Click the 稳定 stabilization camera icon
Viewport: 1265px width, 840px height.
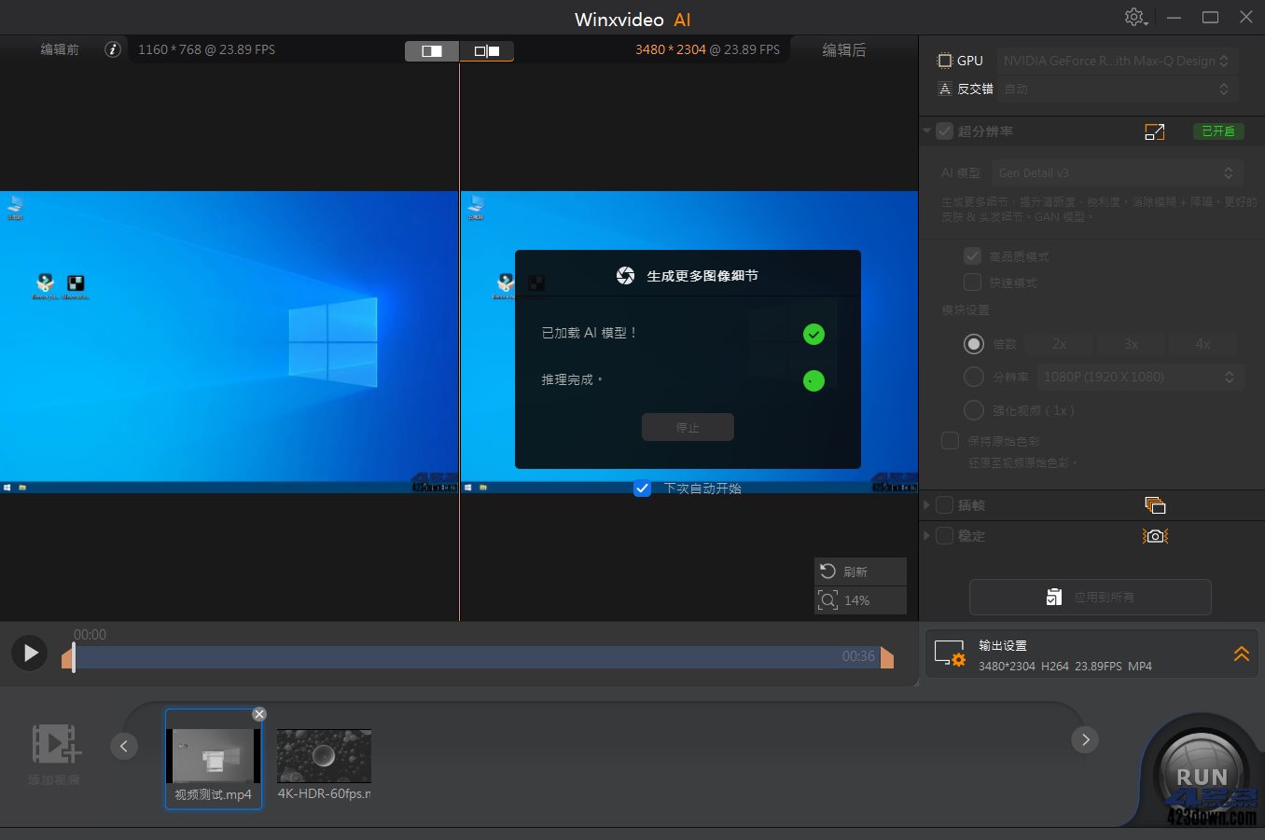(x=1155, y=536)
